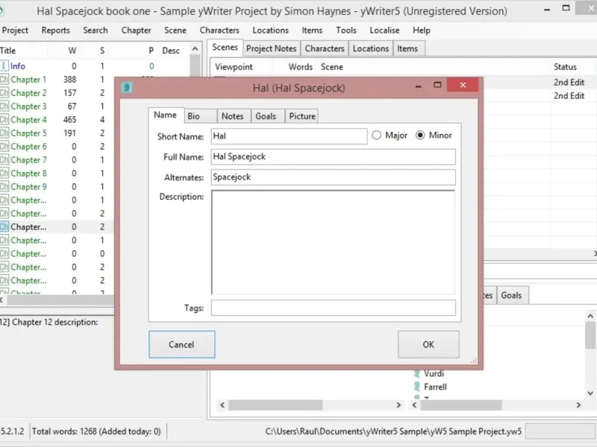Open the Reports menu
The width and height of the screenshot is (597, 447).
(x=55, y=31)
